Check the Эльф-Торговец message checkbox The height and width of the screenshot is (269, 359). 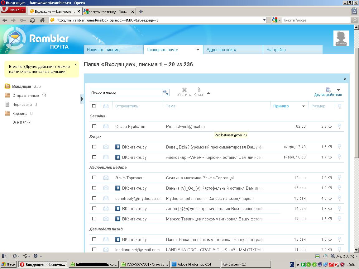click(94, 177)
